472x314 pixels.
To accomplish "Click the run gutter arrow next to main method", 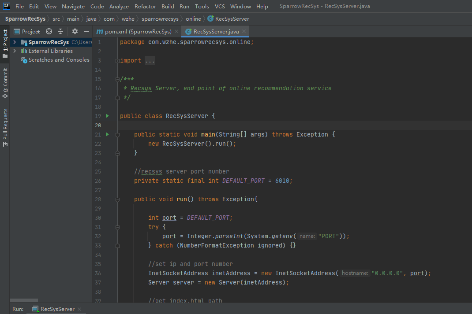I will tap(107, 134).
